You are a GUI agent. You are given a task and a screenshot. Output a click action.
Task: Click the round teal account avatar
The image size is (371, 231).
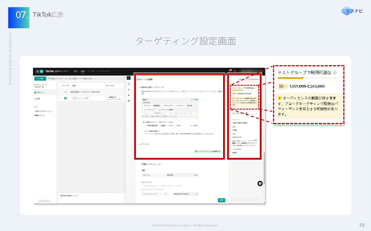[x=41, y=71]
